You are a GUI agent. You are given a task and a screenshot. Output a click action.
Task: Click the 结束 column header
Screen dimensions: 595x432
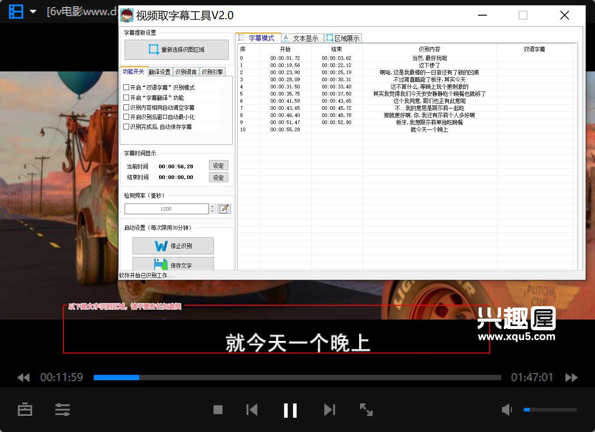tap(337, 49)
